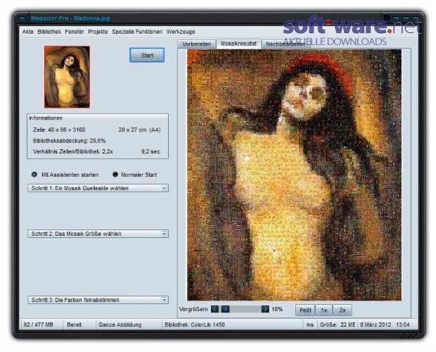This screenshot has height=352, width=436.
Task: Click the Madonna source image thumbnail
Action: pyautogui.click(x=67, y=77)
